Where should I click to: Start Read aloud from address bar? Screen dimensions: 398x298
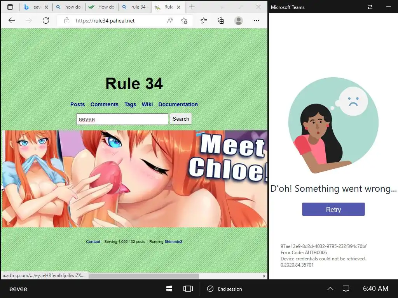170,21
